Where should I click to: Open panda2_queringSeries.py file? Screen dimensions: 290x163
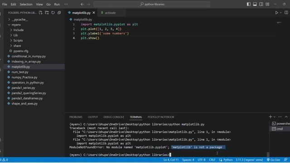pyautogui.click(x=29, y=93)
